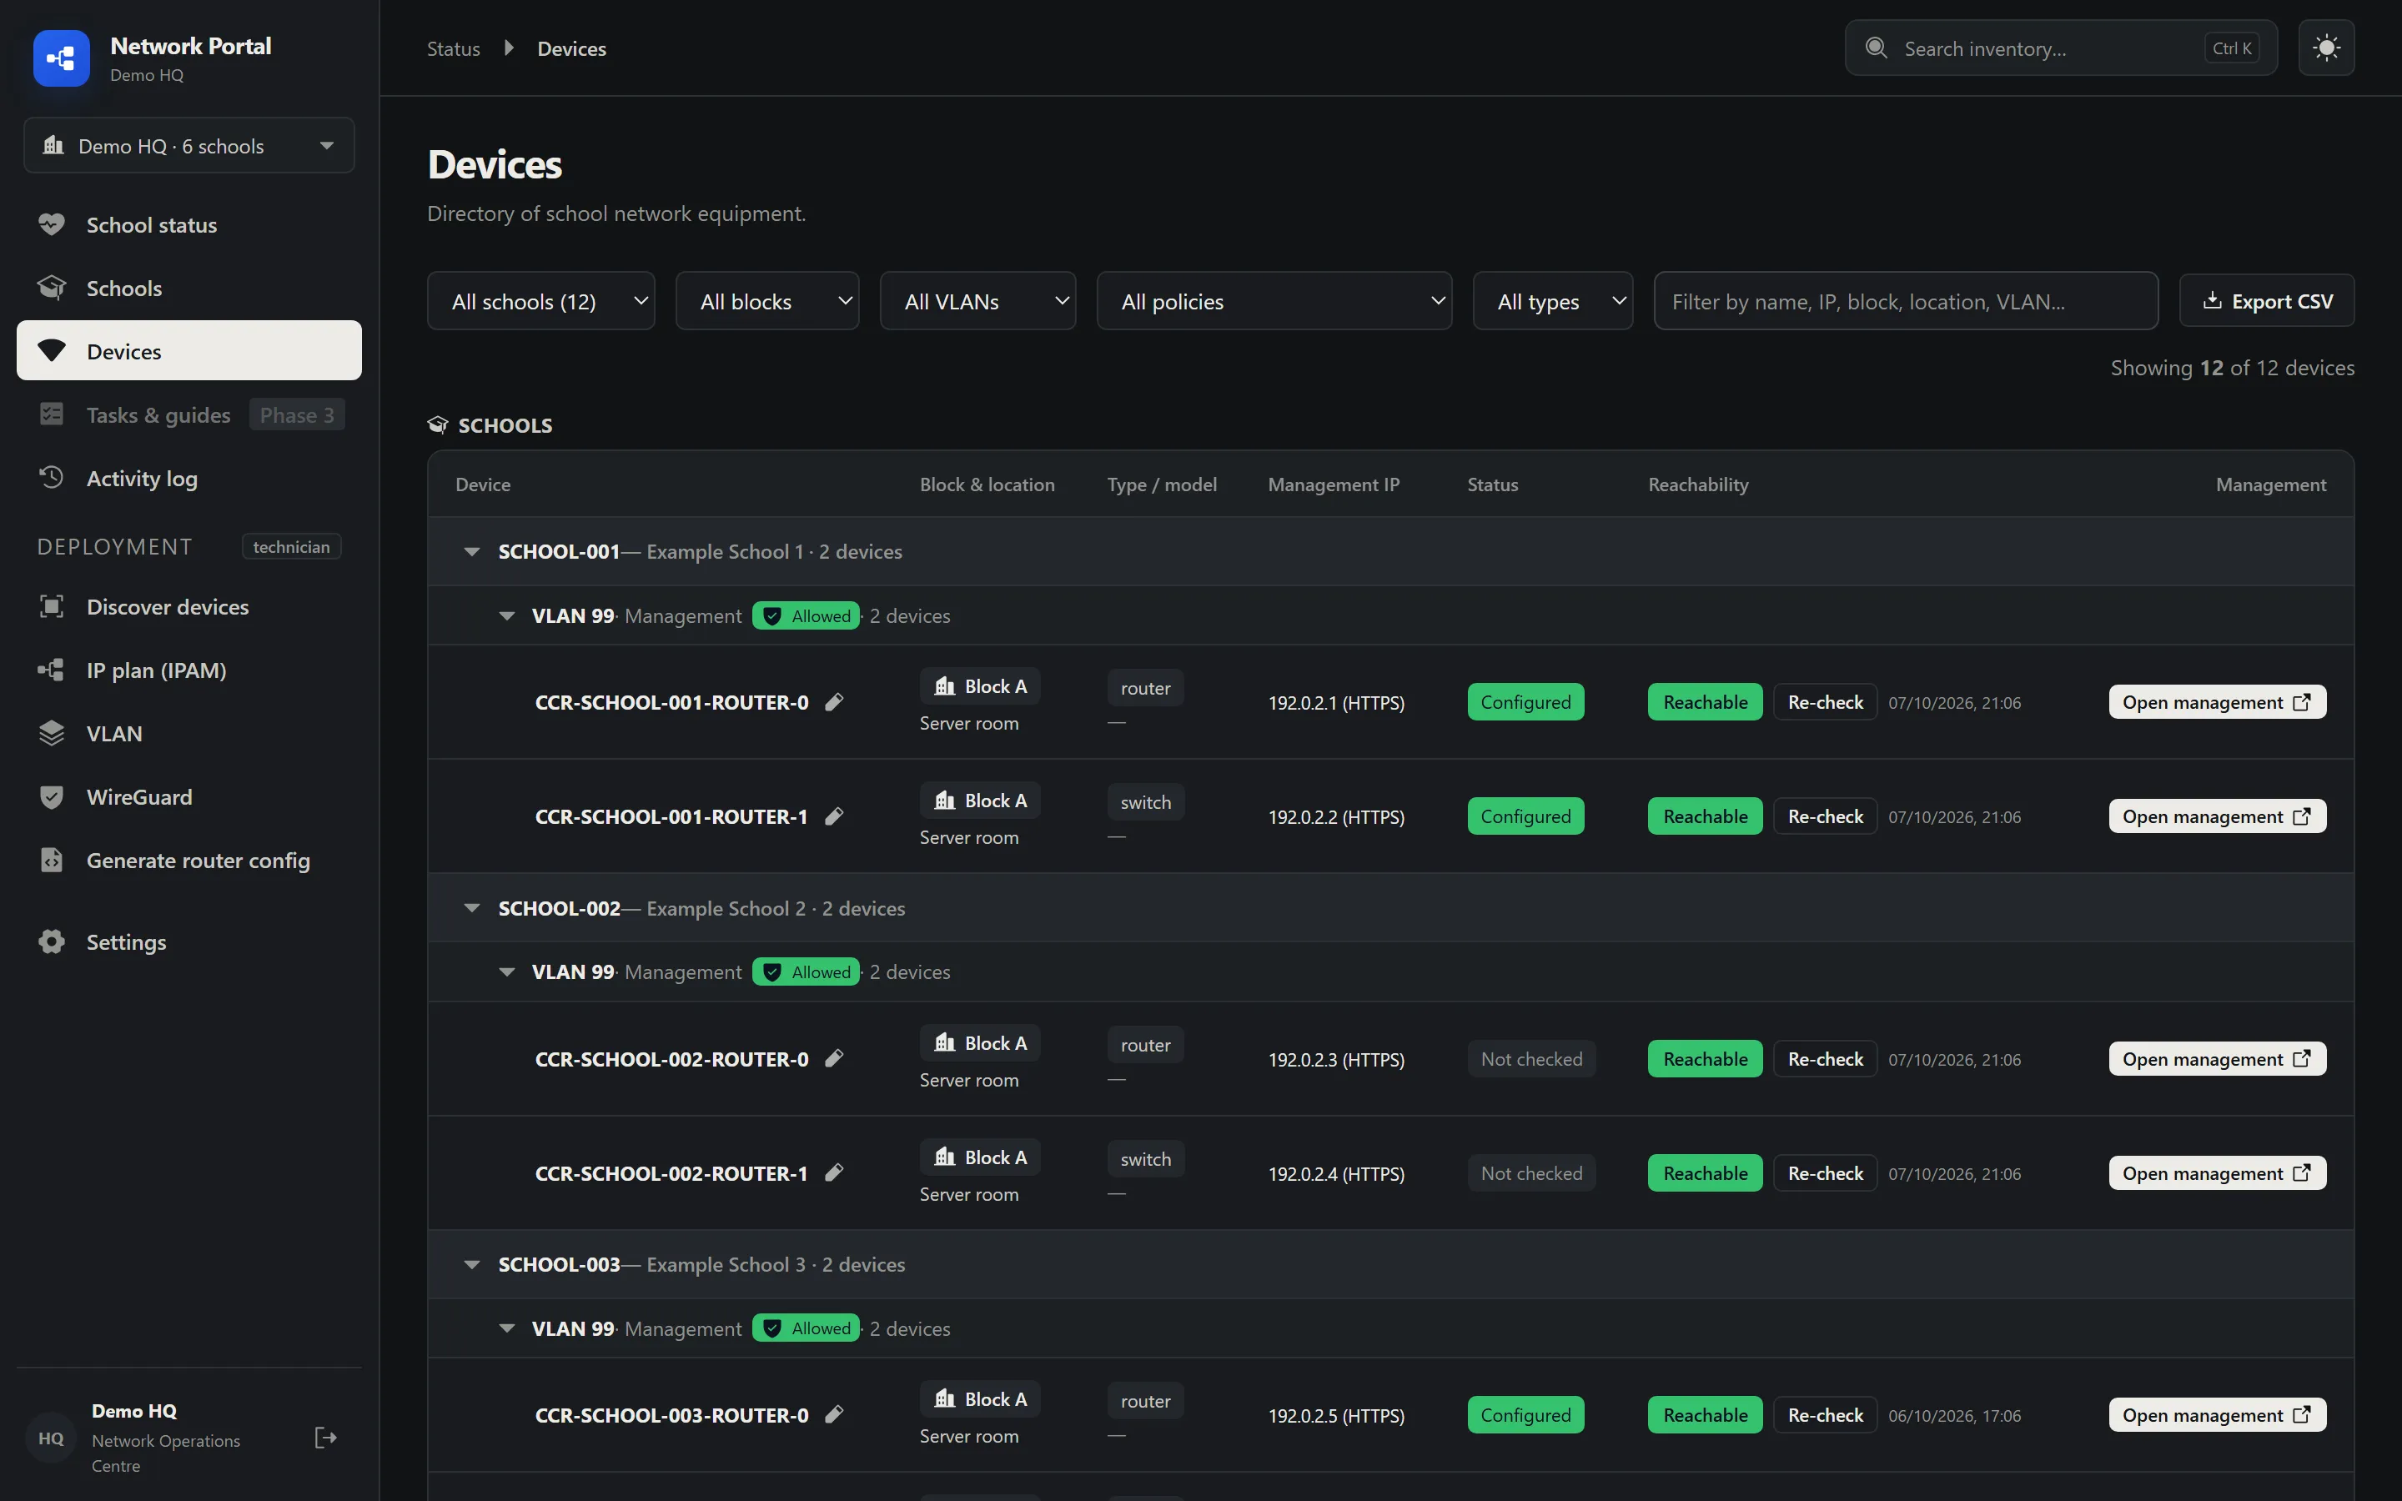
Task: Toggle the light/dark theme sun icon
Action: point(2325,48)
